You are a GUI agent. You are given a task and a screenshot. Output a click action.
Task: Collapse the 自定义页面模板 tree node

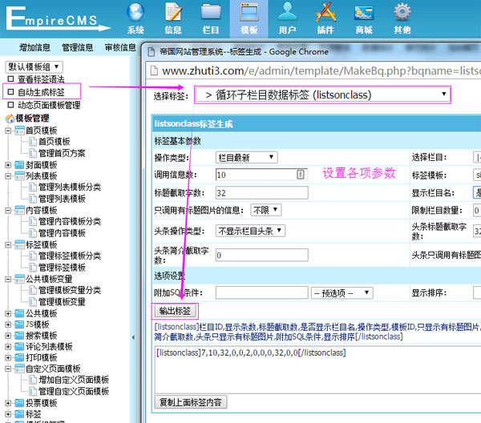pyautogui.click(x=8, y=369)
